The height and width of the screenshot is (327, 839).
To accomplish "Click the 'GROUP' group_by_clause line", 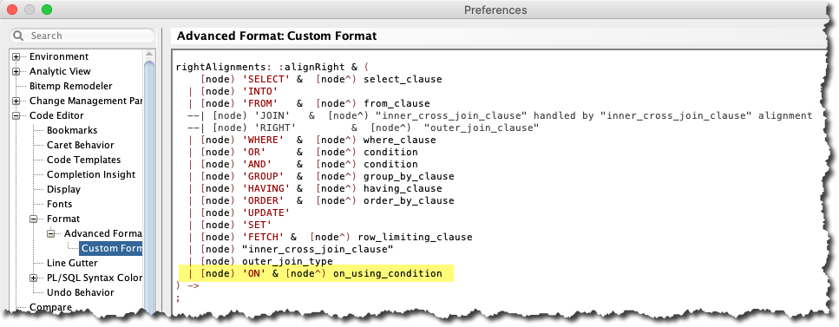I will [x=321, y=177].
